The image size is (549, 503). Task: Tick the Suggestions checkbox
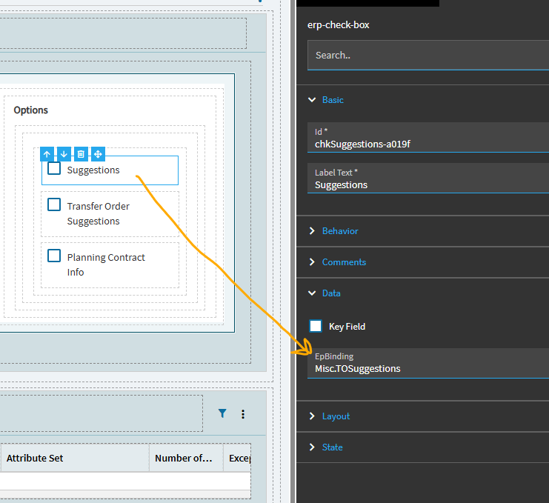click(54, 168)
